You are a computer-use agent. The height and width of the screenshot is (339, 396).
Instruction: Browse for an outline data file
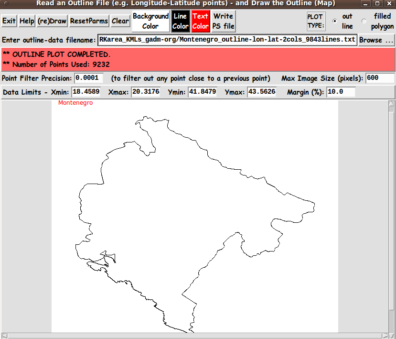[376, 40]
